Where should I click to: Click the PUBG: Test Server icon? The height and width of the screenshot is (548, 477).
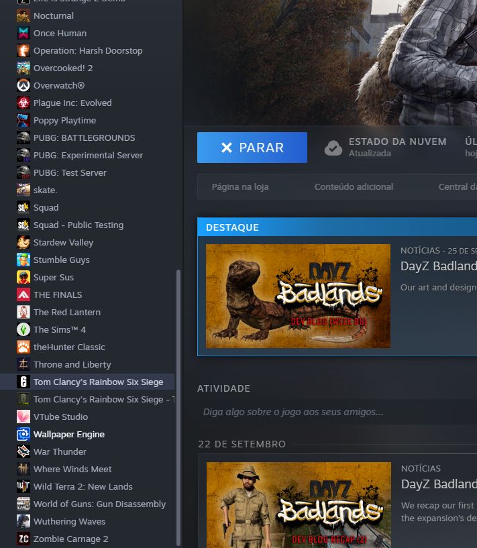point(23,172)
